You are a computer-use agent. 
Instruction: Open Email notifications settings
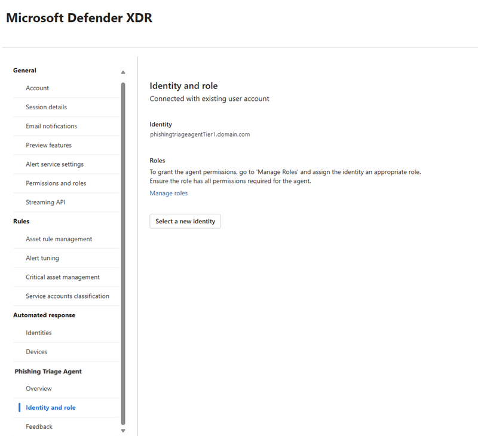51,126
